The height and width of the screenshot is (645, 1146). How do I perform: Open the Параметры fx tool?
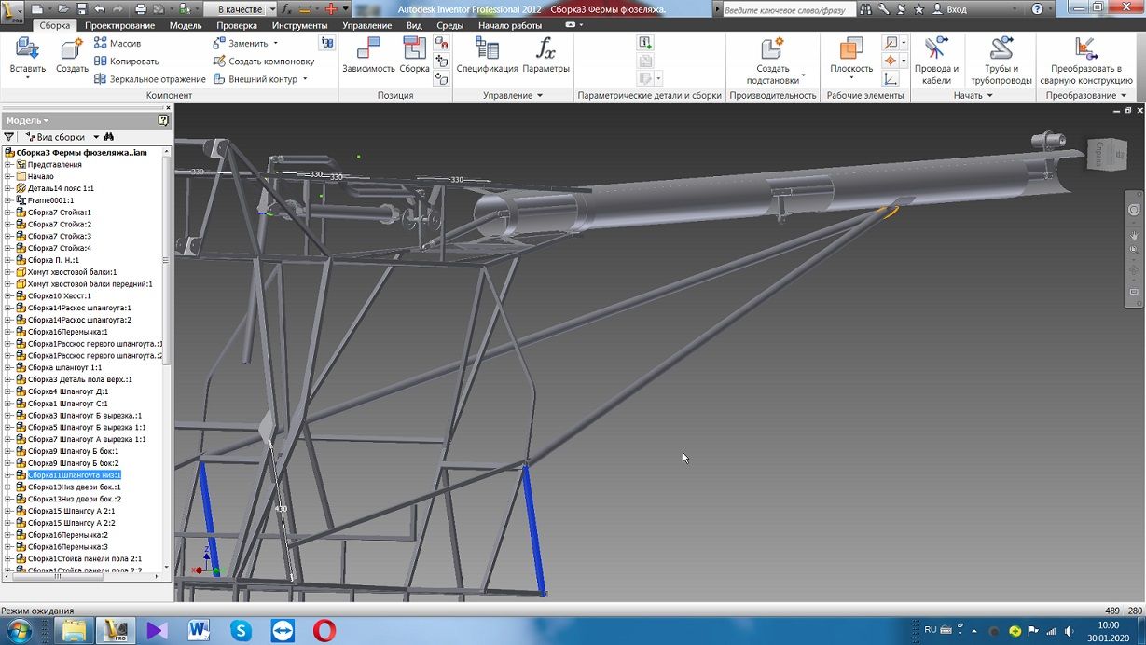pos(546,49)
